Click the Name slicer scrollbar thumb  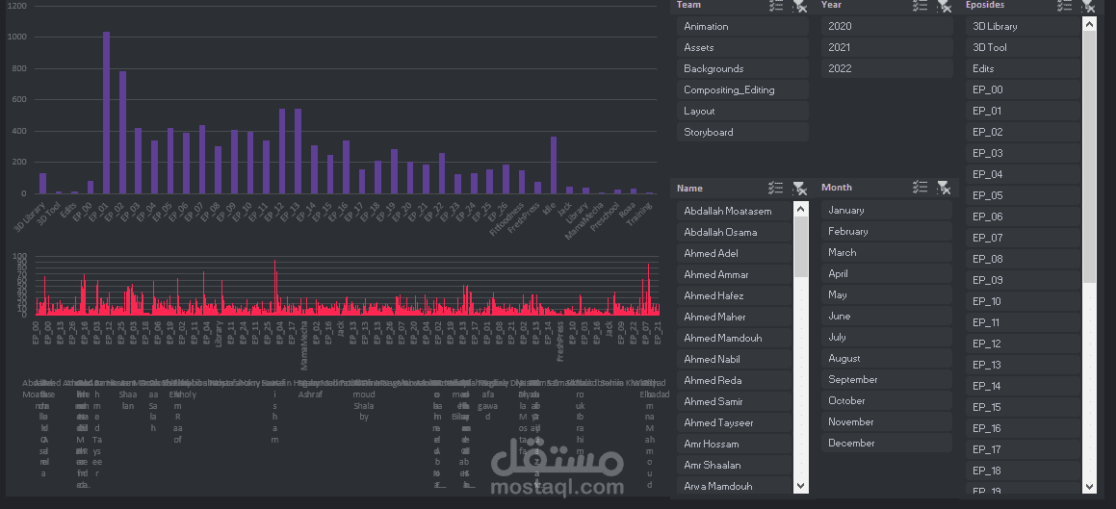[x=801, y=246]
